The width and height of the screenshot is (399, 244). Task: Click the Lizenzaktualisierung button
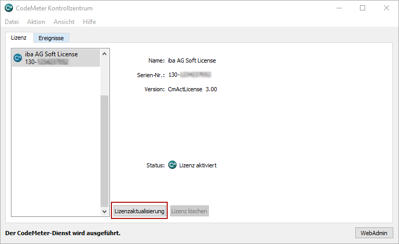(139, 211)
